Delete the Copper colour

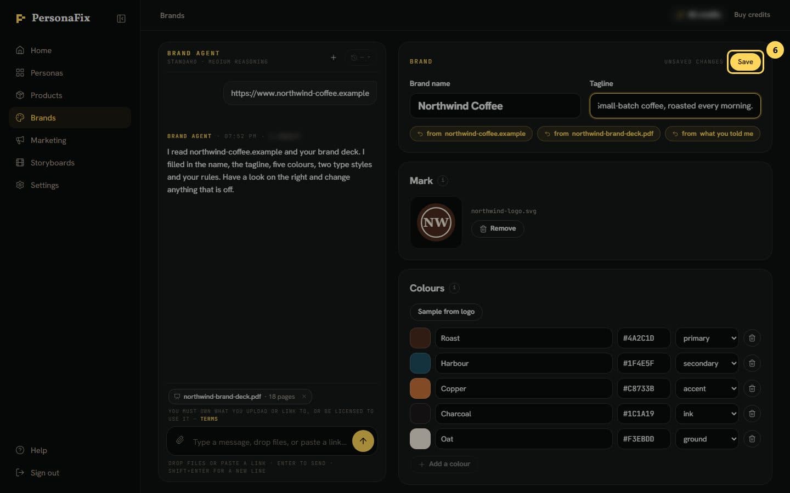[752, 388]
